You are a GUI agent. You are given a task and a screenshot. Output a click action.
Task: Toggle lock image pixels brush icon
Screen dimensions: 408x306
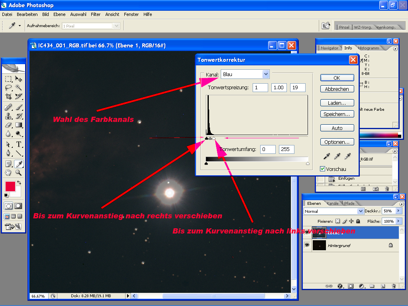[345, 221]
